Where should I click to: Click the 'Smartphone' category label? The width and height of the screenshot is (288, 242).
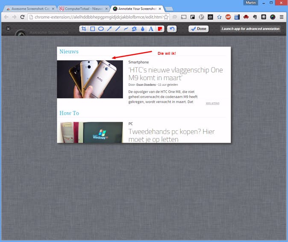(x=138, y=62)
